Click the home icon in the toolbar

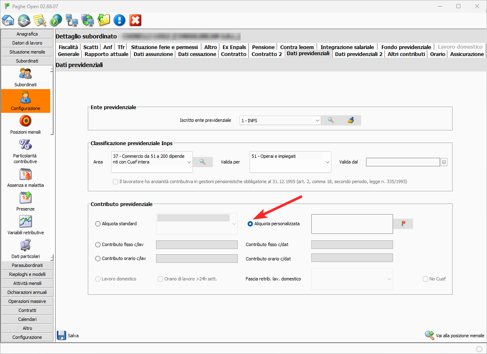click(x=8, y=20)
